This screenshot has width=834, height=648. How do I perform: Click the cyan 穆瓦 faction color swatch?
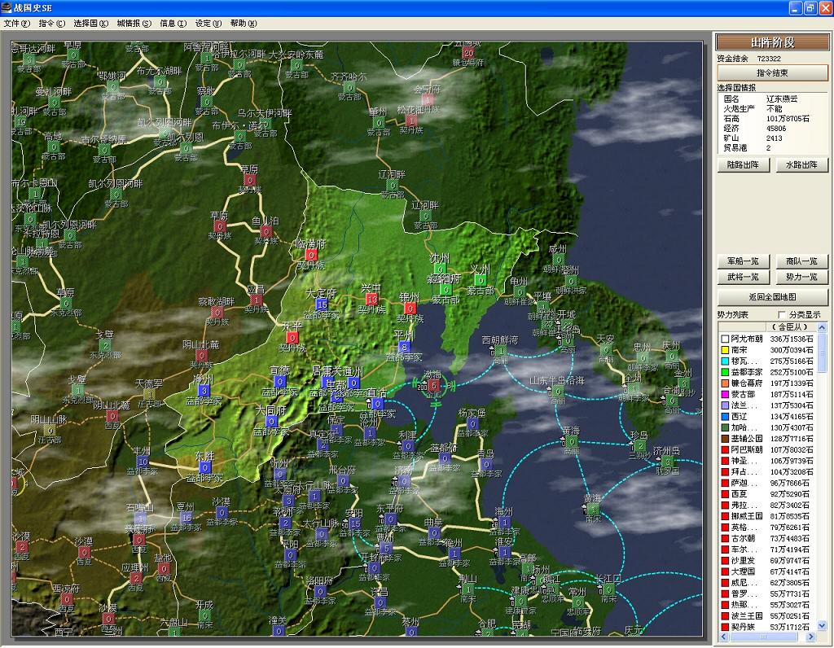[x=723, y=361]
